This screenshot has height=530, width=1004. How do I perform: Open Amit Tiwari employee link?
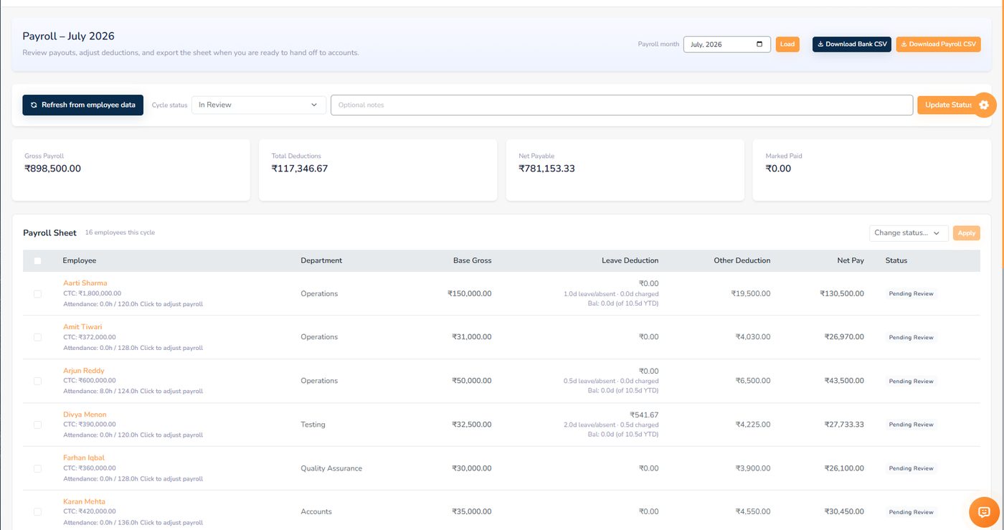[82, 327]
